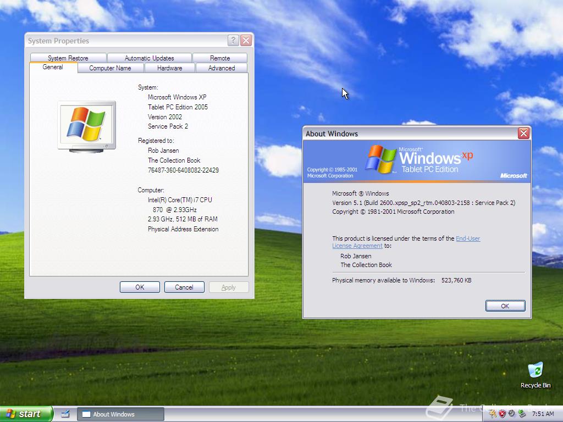Switch to the Automatic Updates tab

pyautogui.click(x=149, y=58)
